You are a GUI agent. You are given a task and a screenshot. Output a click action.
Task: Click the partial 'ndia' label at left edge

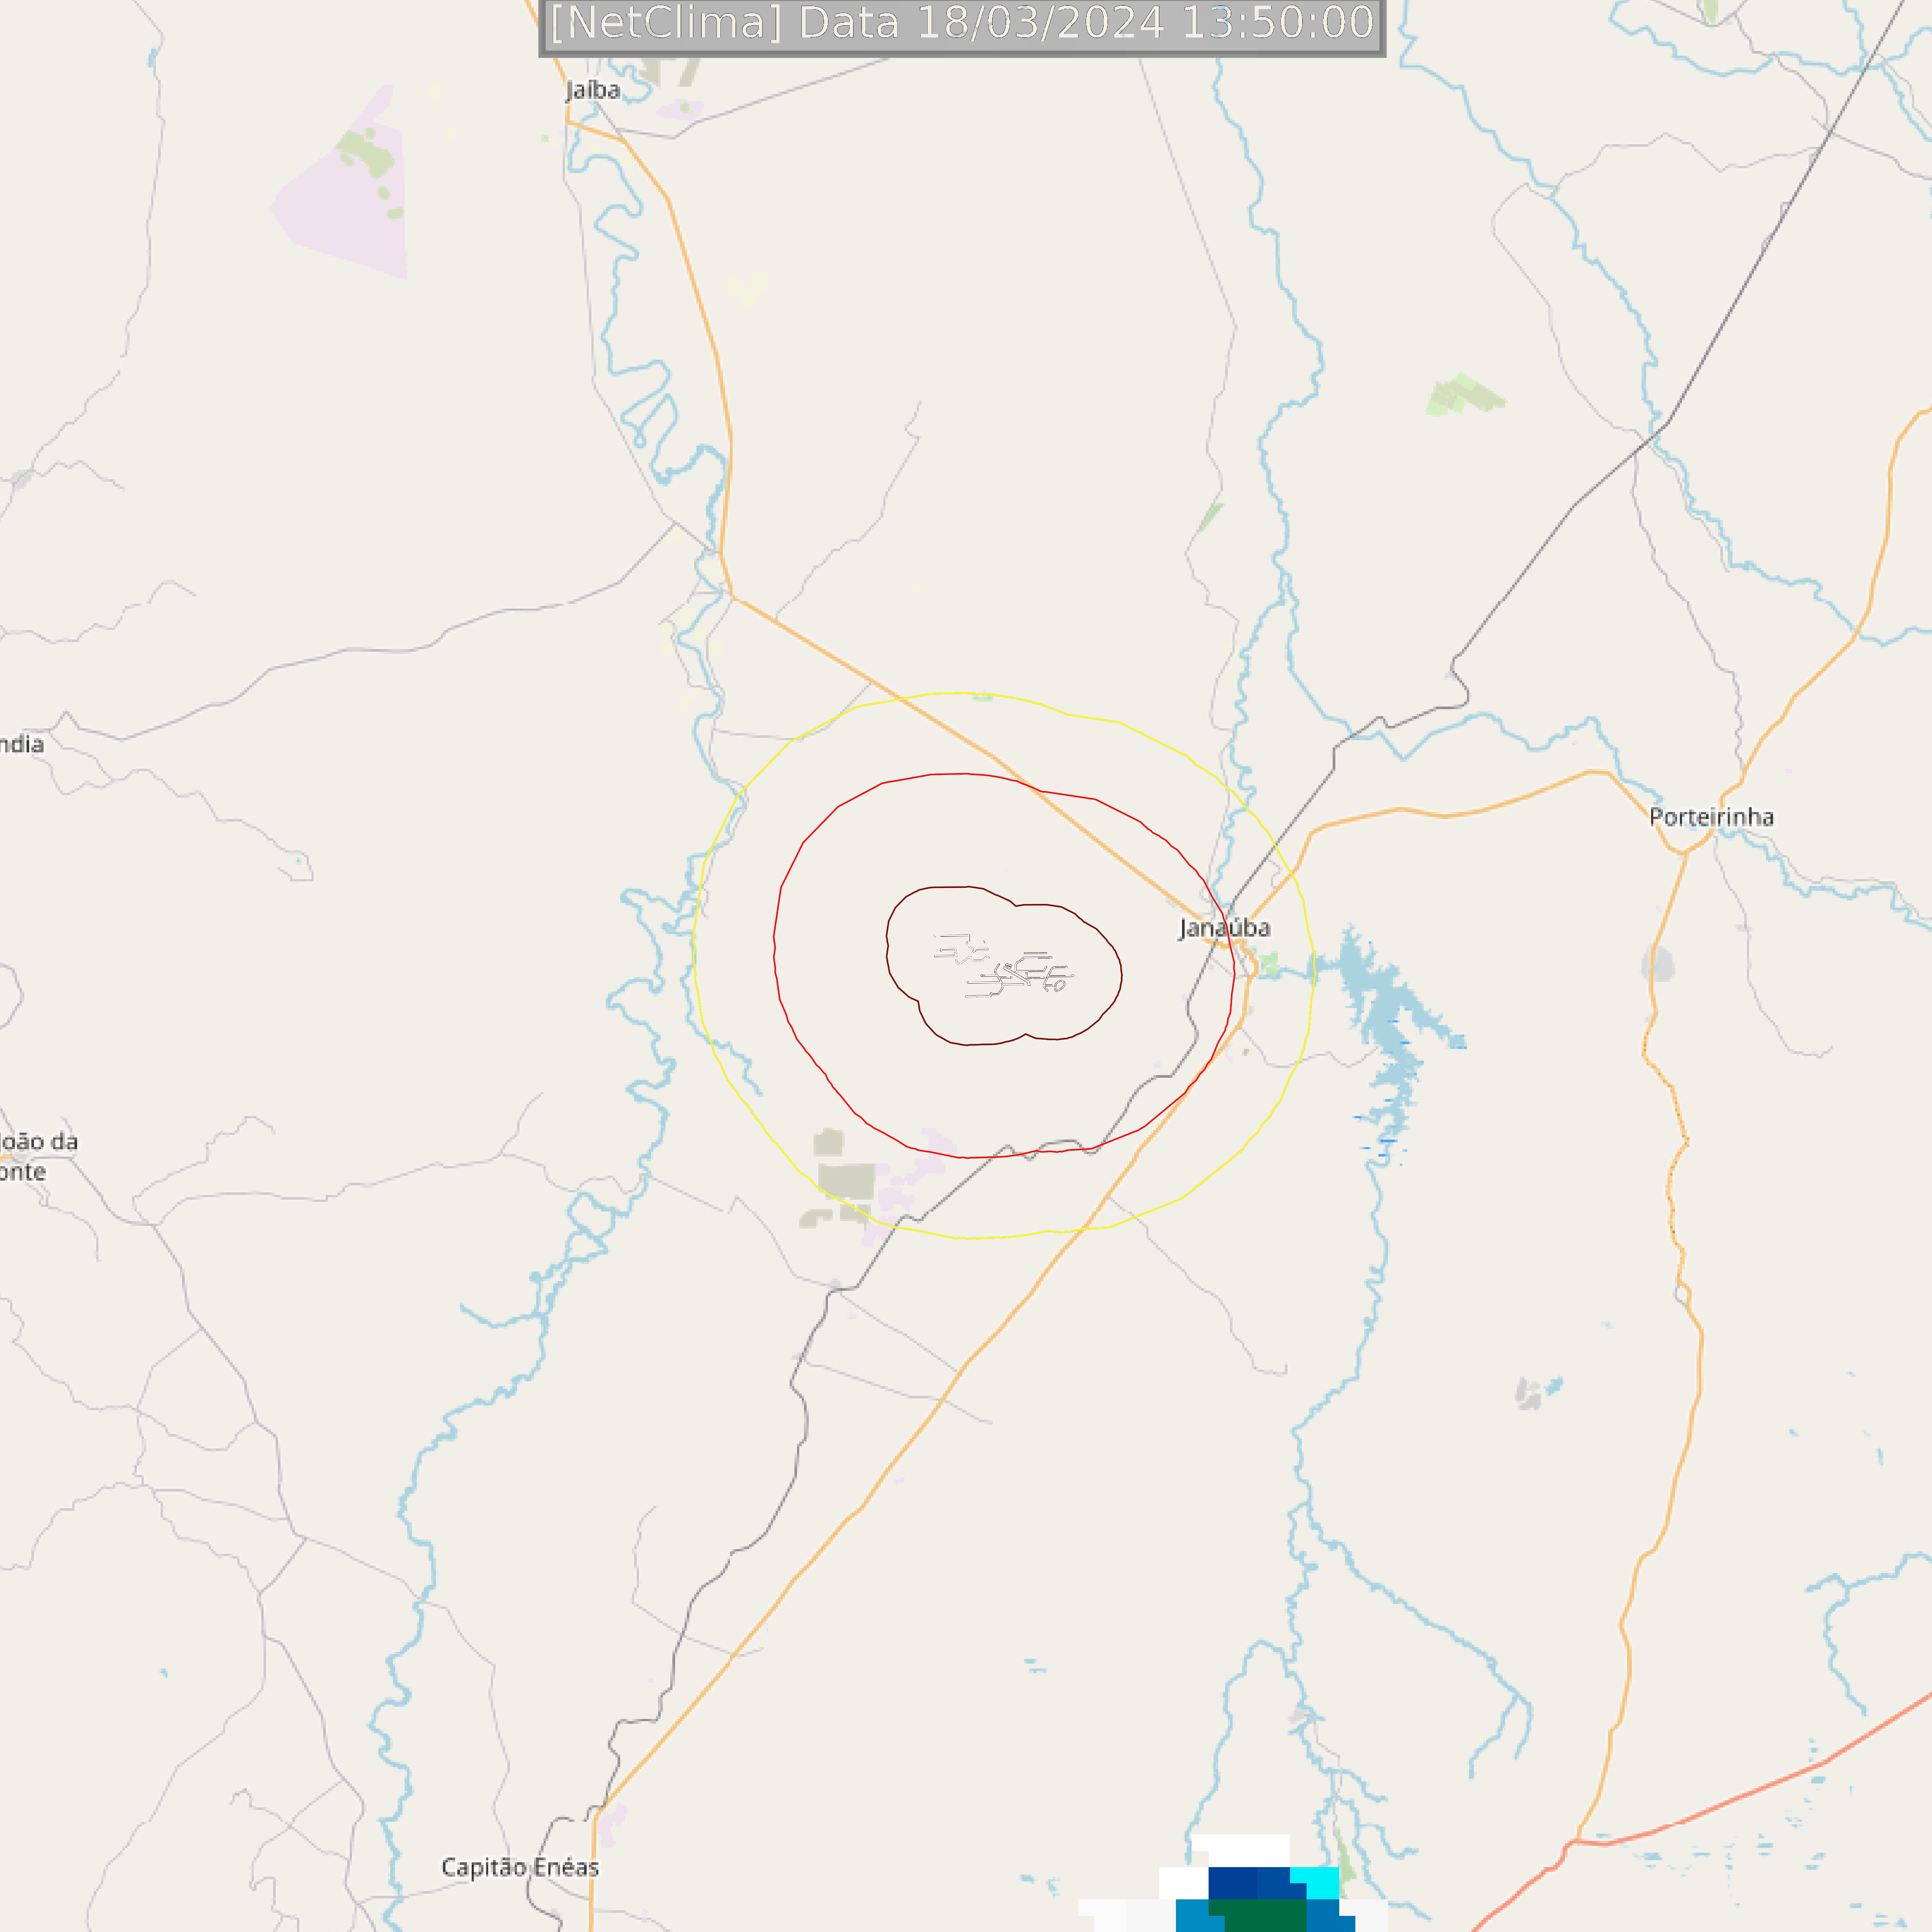point(22,744)
